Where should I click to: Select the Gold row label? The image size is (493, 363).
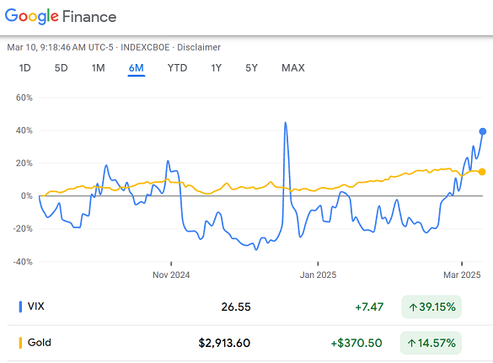click(x=40, y=342)
